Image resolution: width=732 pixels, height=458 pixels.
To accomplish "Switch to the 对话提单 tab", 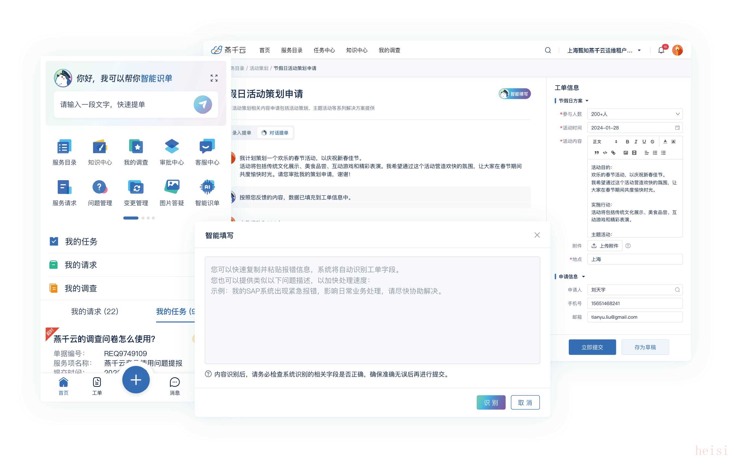I will pyautogui.click(x=275, y=133).
